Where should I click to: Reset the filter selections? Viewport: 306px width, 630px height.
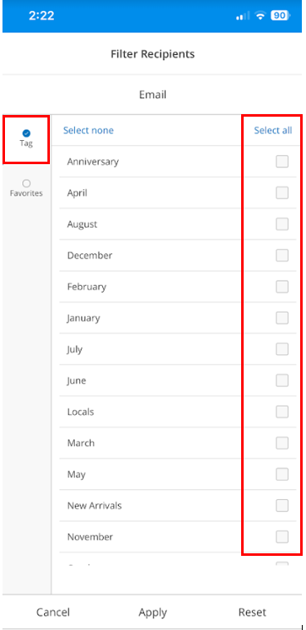tap(252, 612)
